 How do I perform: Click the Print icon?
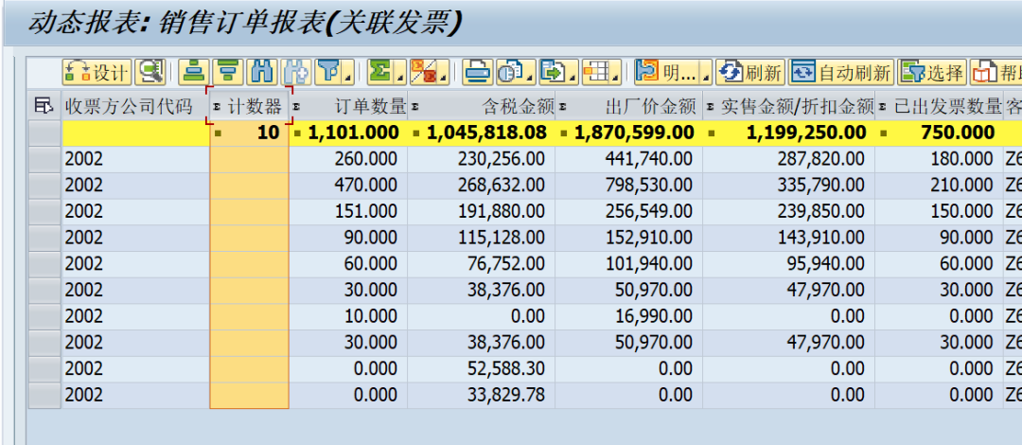[x=478, y=72]
